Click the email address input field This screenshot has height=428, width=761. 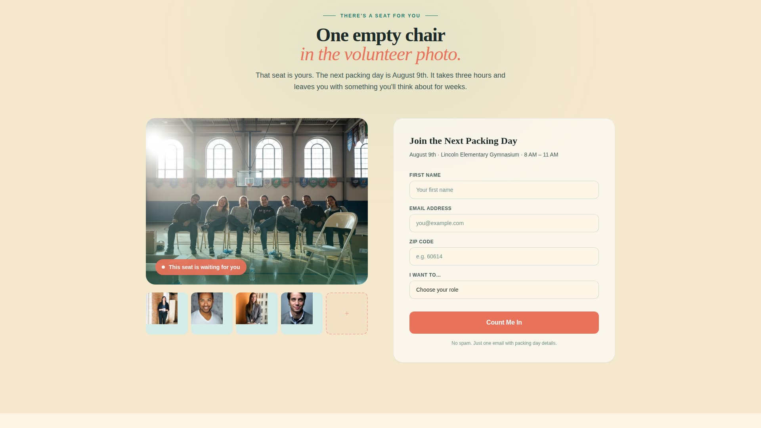tap(504, 223)
